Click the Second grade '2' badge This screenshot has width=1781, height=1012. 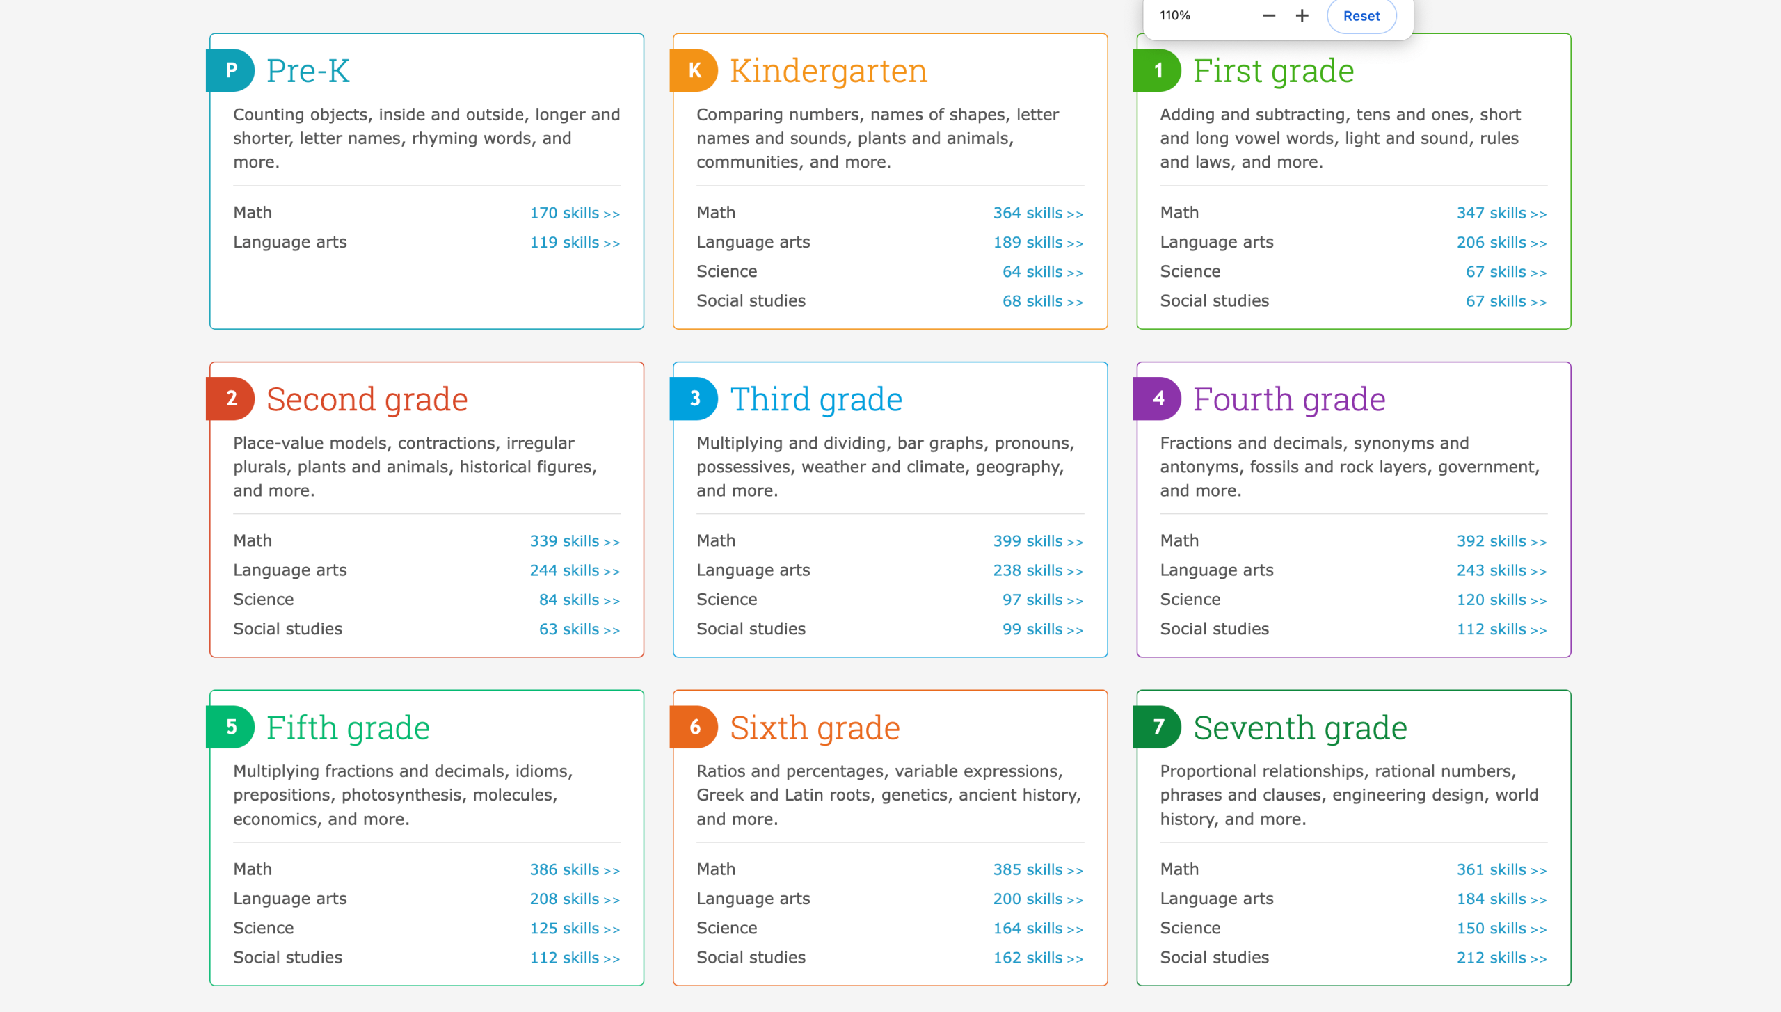230,399
